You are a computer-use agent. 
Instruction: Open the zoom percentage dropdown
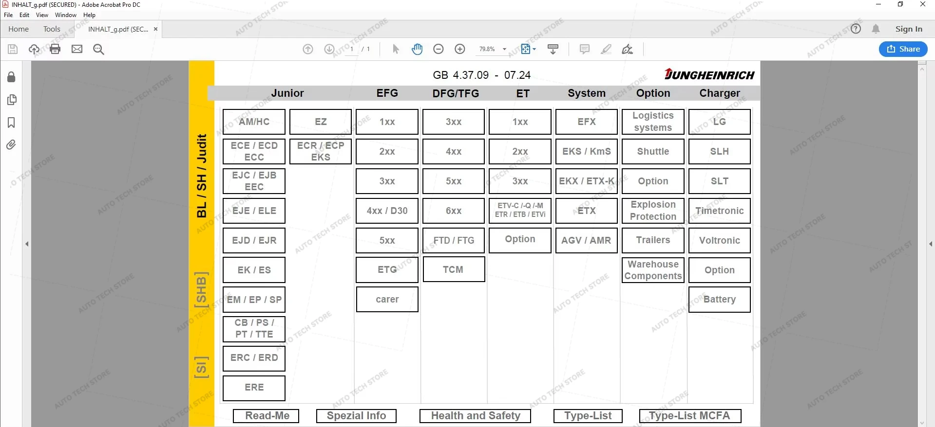[504, 49]
